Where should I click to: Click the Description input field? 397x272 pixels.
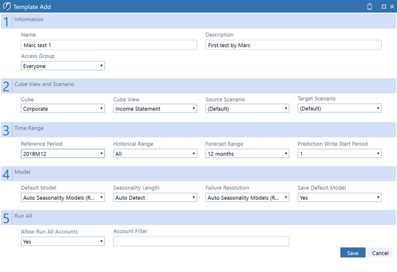pyautogui.click(x=294, y=45)
